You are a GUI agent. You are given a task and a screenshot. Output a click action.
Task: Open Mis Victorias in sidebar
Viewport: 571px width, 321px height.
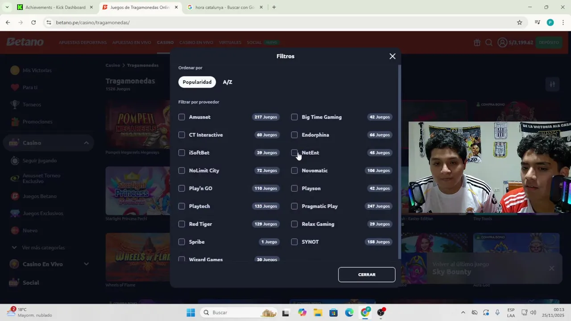[x=37, y=70]
